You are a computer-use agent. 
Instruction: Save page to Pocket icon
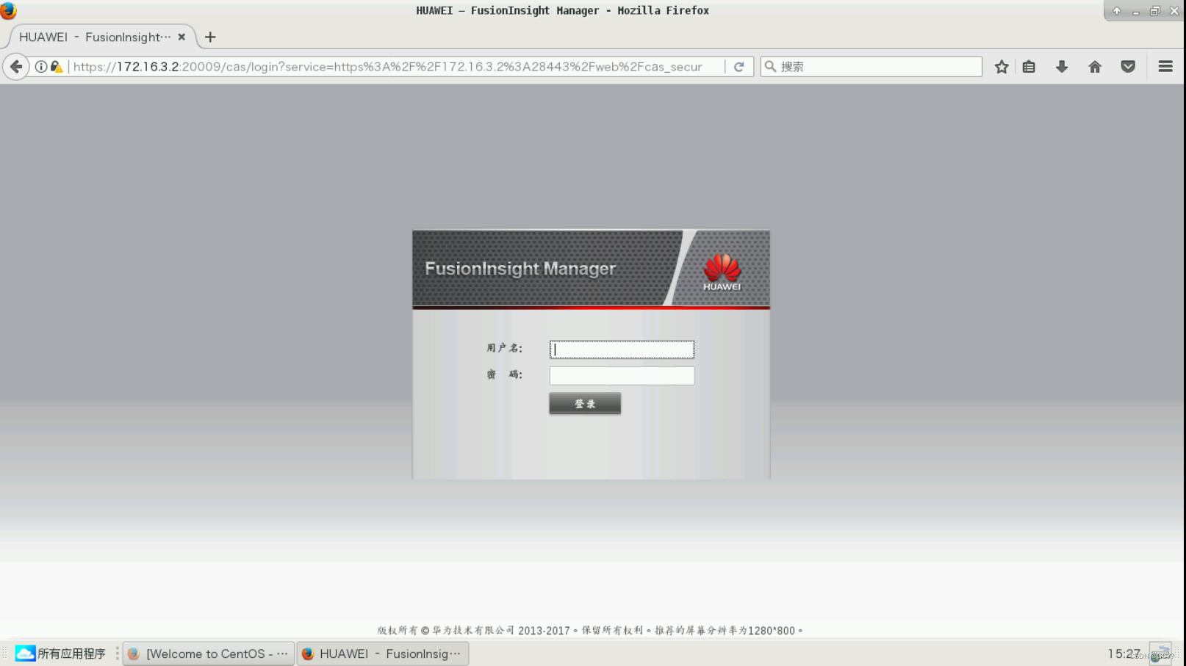1128,67
